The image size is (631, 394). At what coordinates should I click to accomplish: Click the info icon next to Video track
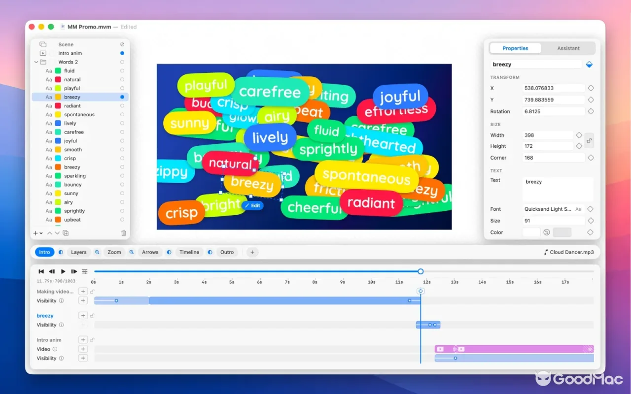point(55,349)
